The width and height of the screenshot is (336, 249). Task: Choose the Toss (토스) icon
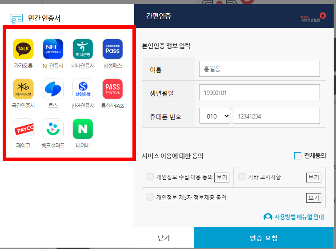[x=53, y=89]
